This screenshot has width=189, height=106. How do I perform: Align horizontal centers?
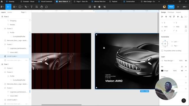point(166,17)
